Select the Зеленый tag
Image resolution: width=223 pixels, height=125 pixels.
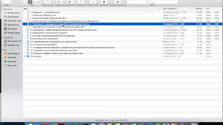click(12, 61)
